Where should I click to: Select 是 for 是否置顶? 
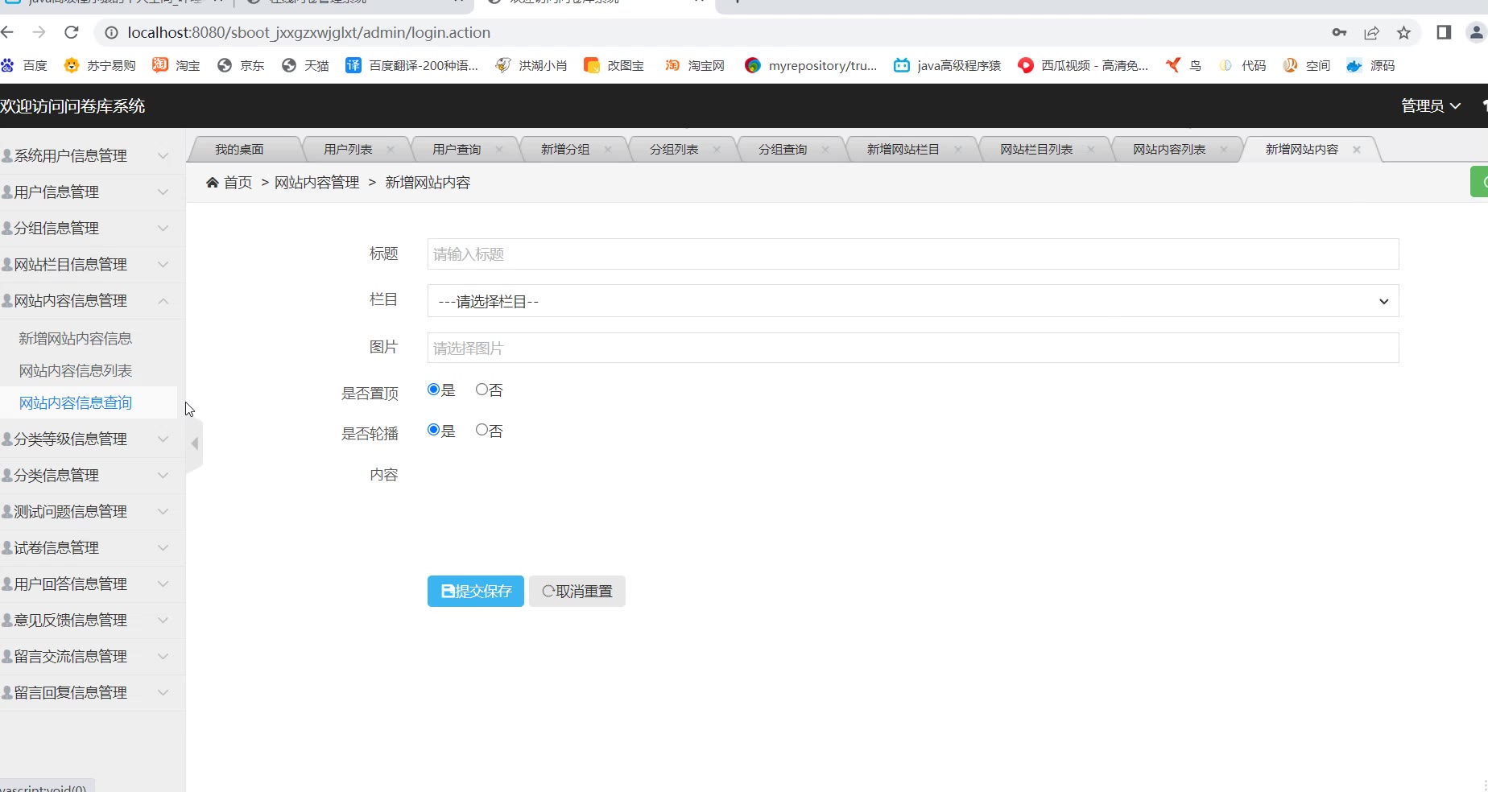433,390
